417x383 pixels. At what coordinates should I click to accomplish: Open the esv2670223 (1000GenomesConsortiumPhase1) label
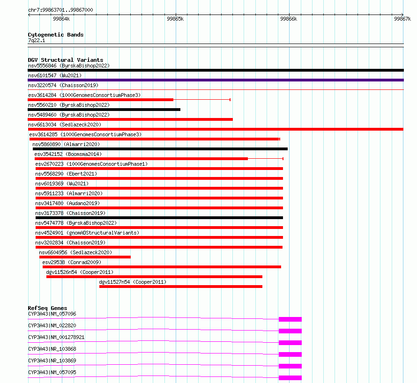pyautogui.click(x=91, y=164)
